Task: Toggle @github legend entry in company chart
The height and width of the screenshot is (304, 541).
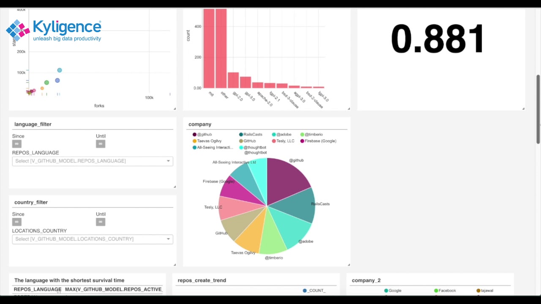Action: coord(202,134)
